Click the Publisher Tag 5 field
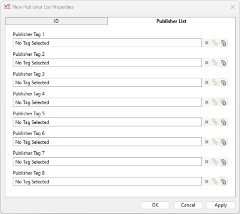Image resolution: width=240 pixels, height=214 pixels. [x=107, y=122]
